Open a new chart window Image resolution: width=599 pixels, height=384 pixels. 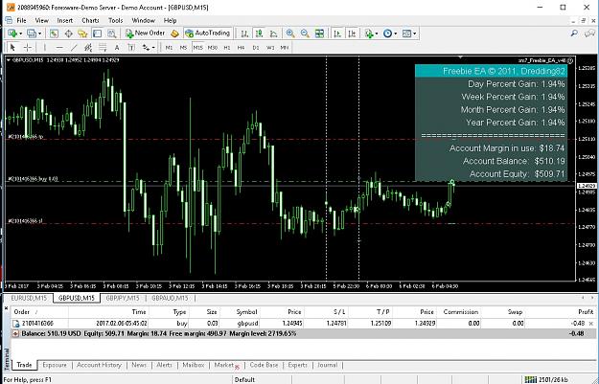[x=12, y=34]
